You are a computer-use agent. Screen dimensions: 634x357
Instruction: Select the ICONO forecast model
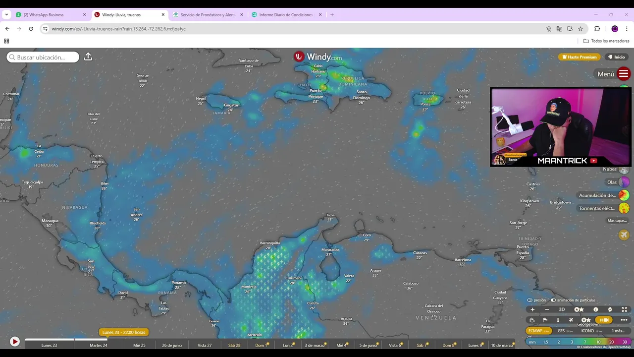coord(591,331)
